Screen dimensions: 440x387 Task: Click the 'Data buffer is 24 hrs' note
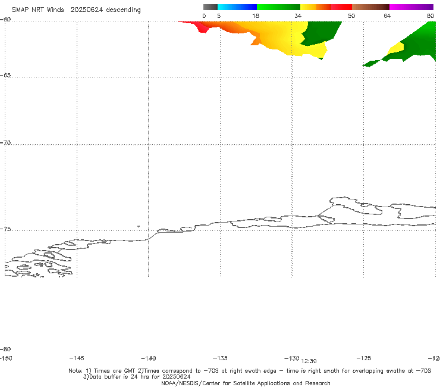(x=137, y=377)
